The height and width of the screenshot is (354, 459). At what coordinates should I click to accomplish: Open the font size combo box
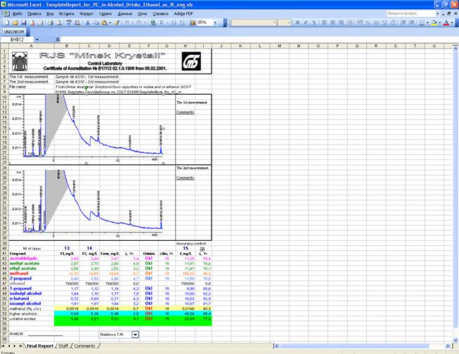[x=284, y=22]
